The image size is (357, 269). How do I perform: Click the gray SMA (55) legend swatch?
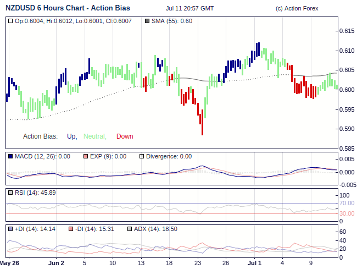click(x=147, y=21)
